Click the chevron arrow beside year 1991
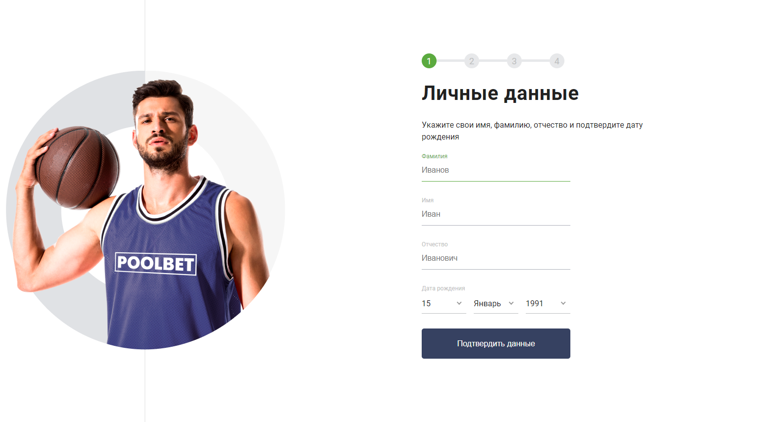Viewport: 777px width, 422px height. tap(563, 303)
